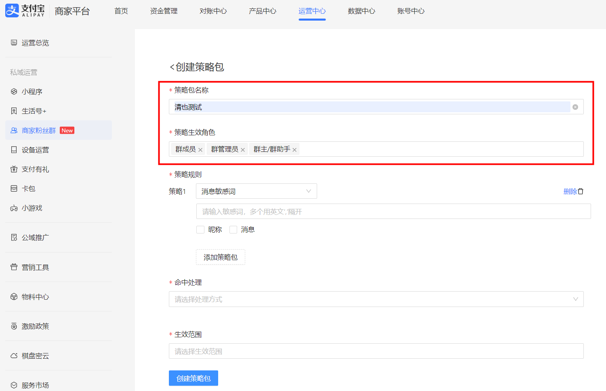Check the 昵称 checkbox
Image resolution: width=606 pixels, height=391 pixels.
tap(200, 229)
